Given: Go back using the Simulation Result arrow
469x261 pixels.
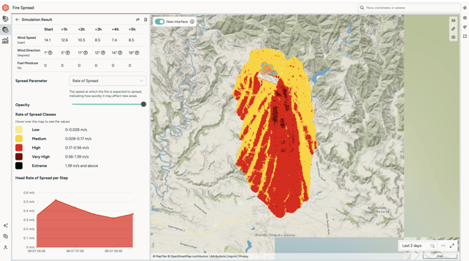Looking at the screenshot, I should point(17,20).
